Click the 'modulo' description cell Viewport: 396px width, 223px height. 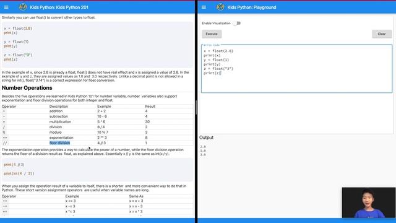pyautogui.click(x=56, y=132)
